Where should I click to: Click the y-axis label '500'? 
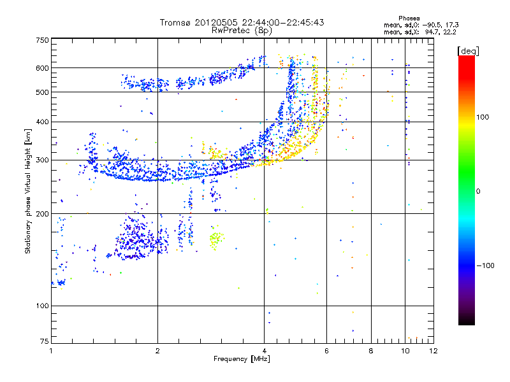click(42, 92)
